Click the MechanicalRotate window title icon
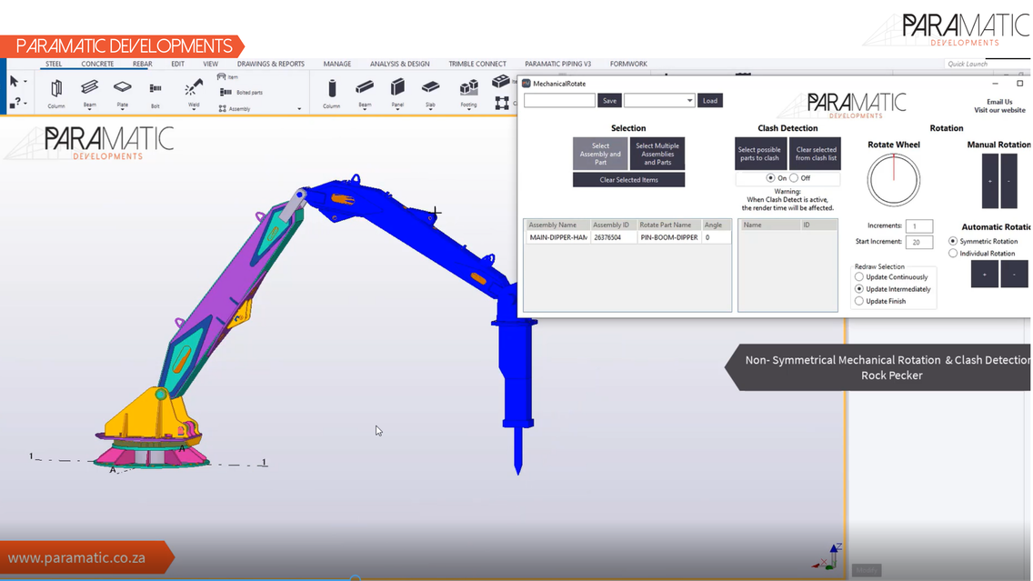 (x=527, y=84)
